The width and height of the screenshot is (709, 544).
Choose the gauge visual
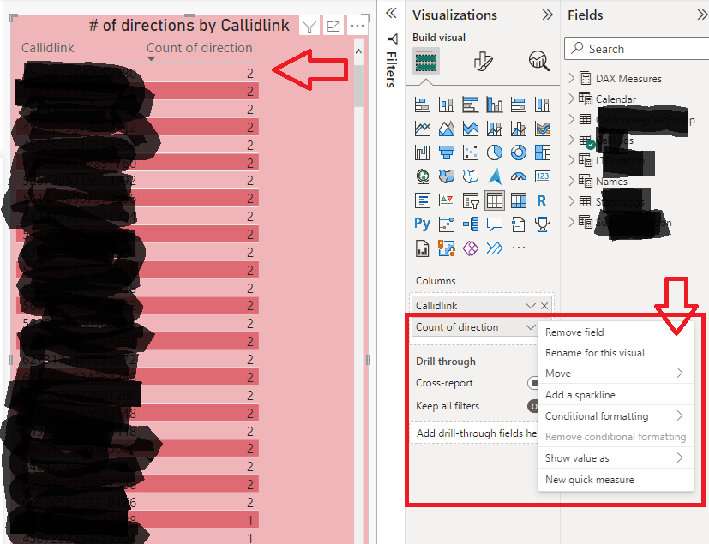click(519, 176)
